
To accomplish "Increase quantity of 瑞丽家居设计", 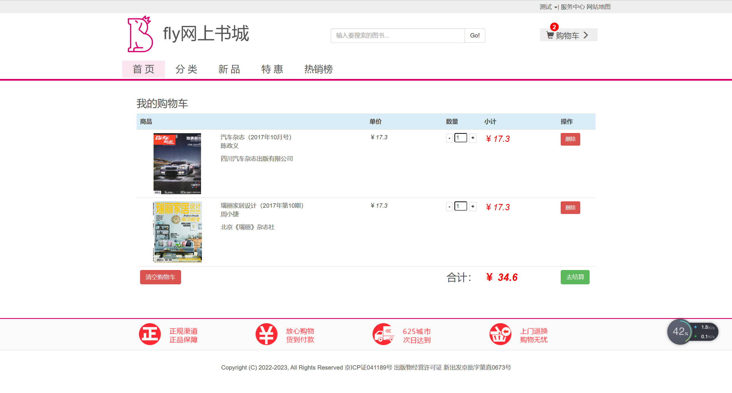I will 473,206.
